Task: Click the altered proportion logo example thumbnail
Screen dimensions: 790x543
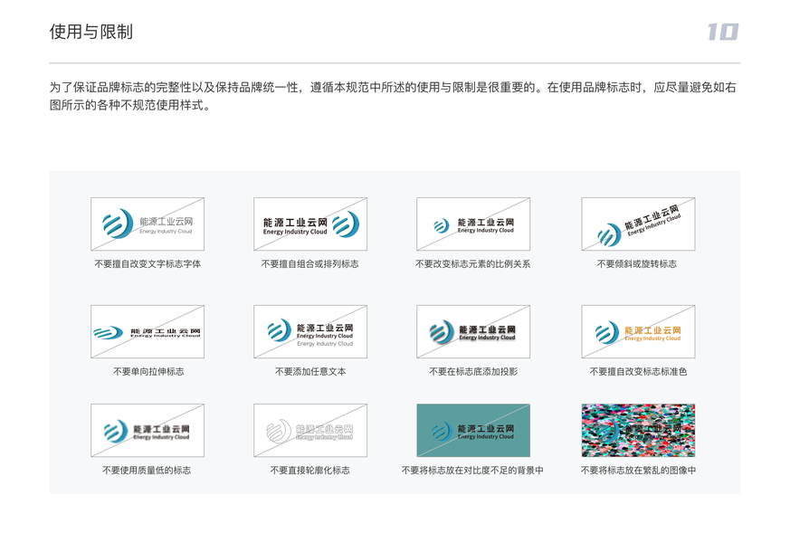Action: 473,224
